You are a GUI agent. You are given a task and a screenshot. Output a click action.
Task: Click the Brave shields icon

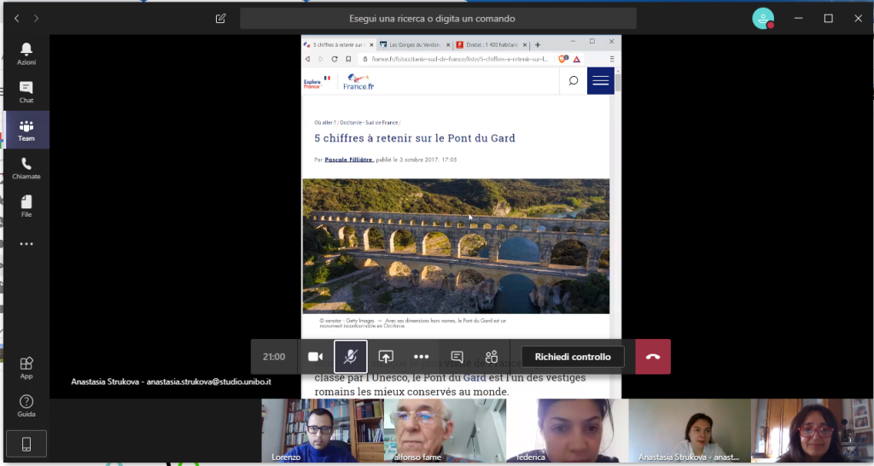563,59
